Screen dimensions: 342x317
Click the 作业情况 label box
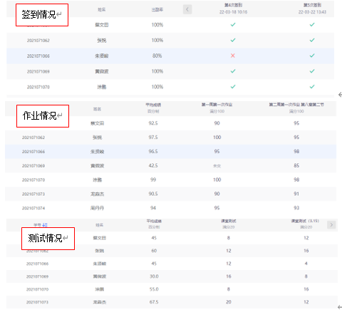[x=43, y=116]
